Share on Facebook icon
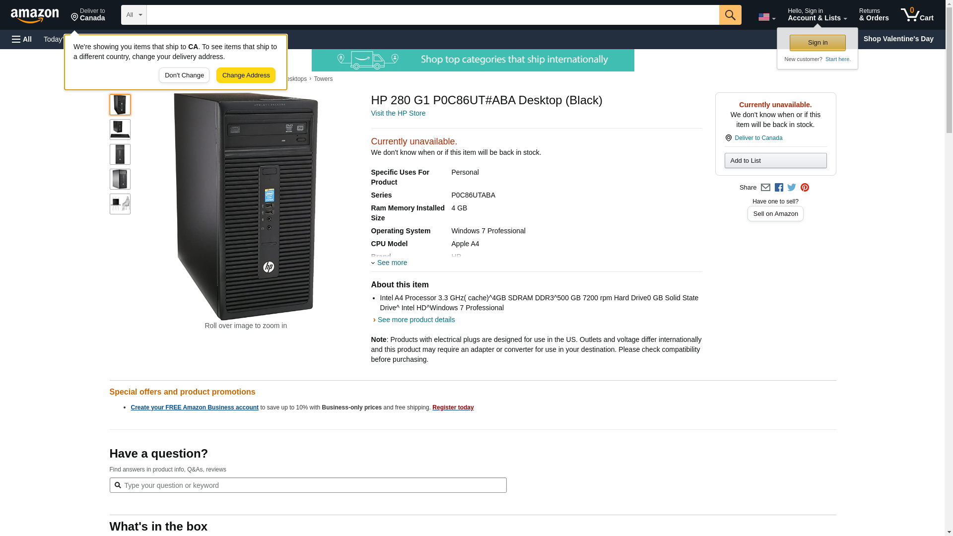This screenshot has width=953, height=536. click(x=779, y=188)
